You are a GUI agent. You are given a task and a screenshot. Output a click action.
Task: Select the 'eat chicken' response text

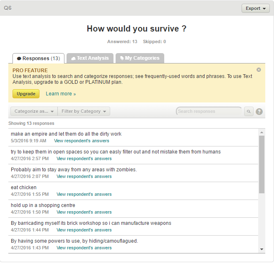24,188
